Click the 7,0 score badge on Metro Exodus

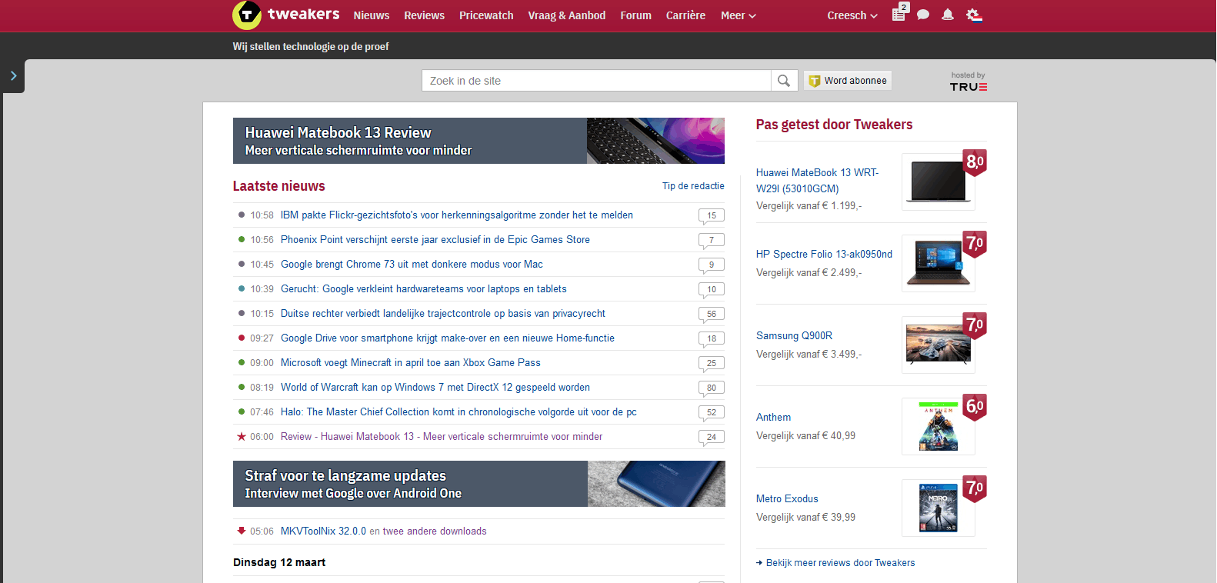[975, 488]
